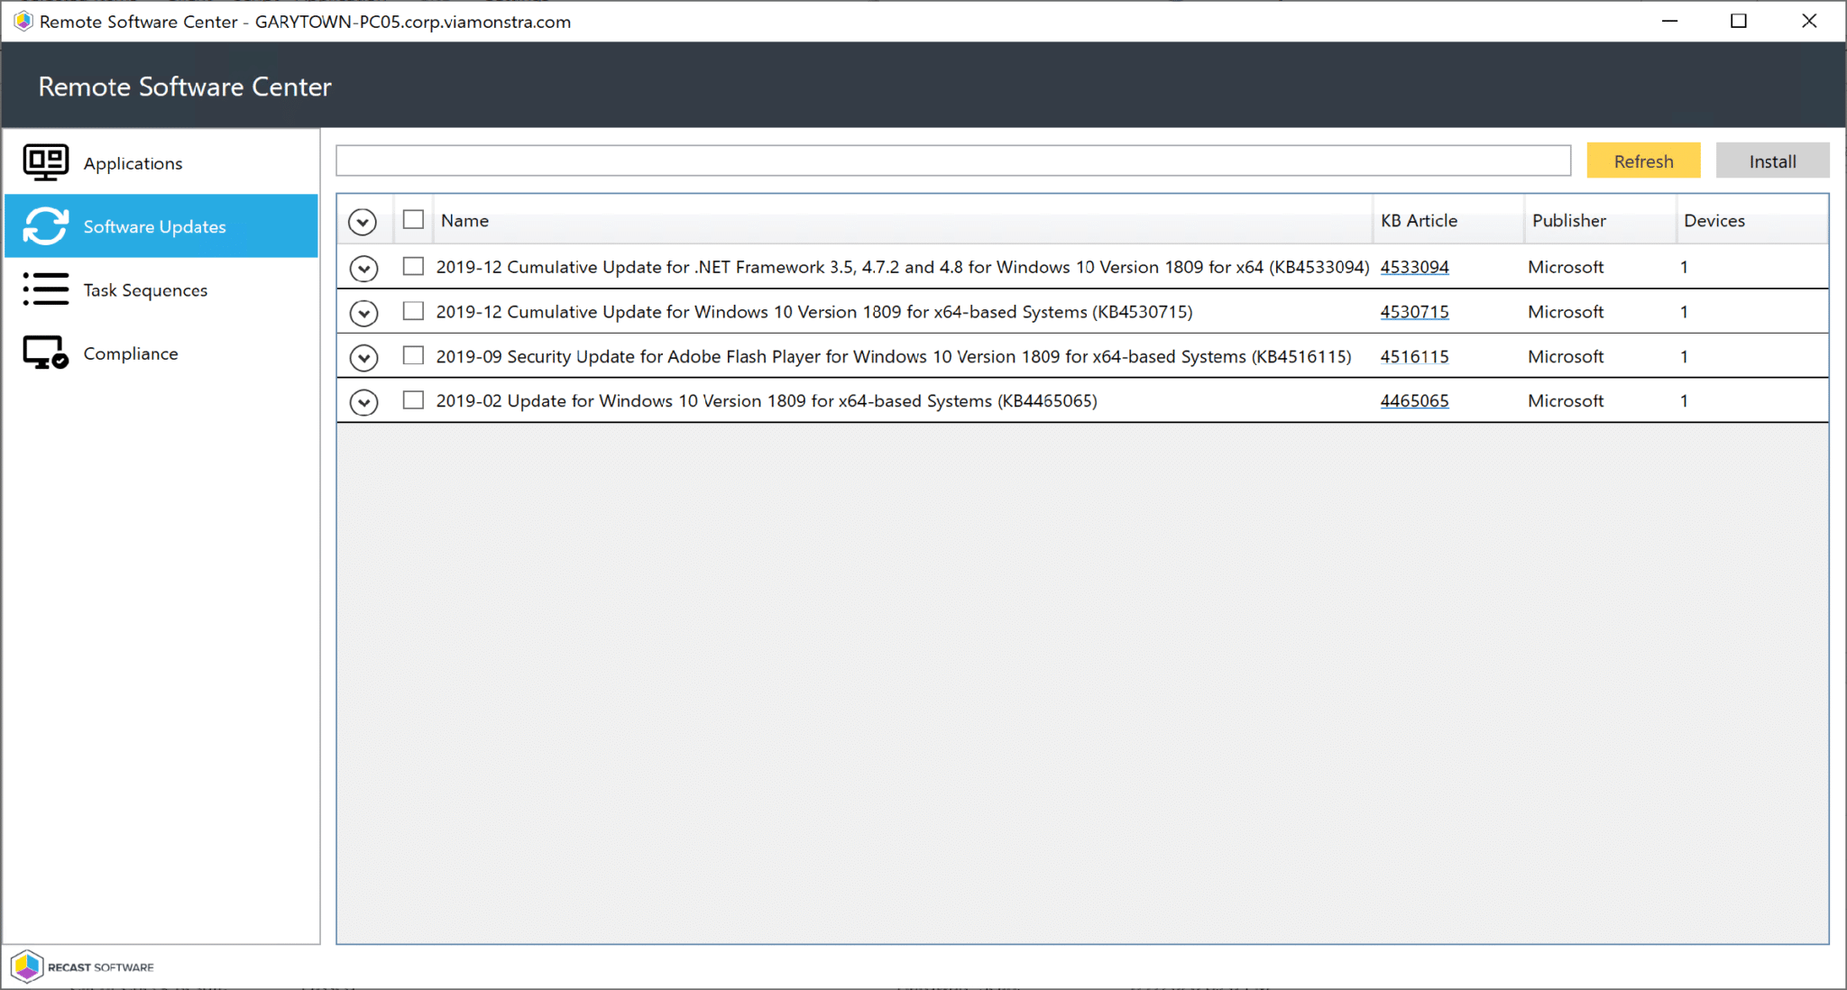
Task: Expand details for the KB4533094 update
Action: [x=363, y=268]
